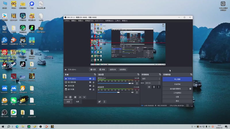Click the 停止直播 button

(177, 79)
